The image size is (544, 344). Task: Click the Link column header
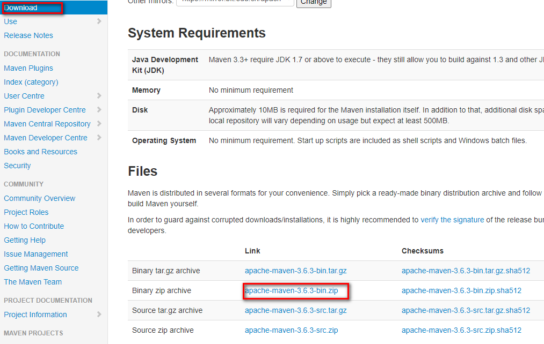tap(252, 251)
